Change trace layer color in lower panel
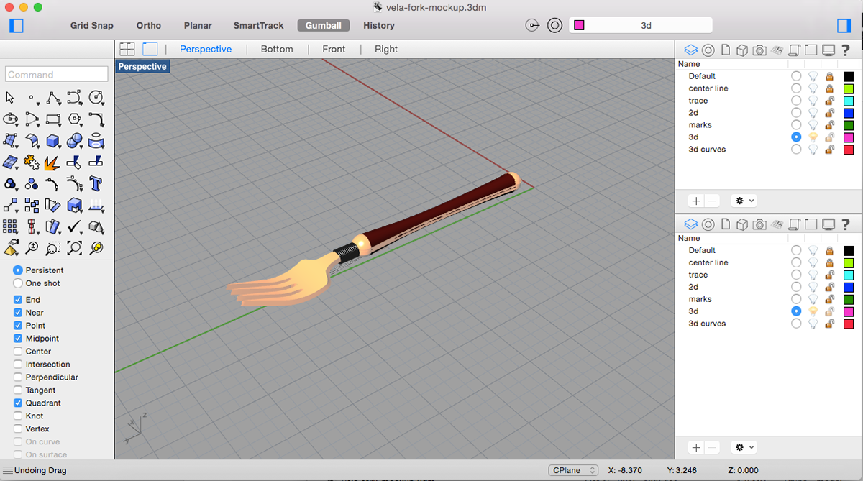The image size is (863, 481). [849, 275]
